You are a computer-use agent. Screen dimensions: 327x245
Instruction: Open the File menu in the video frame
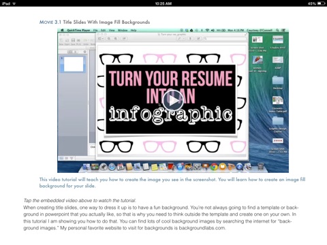pos(95,30)
